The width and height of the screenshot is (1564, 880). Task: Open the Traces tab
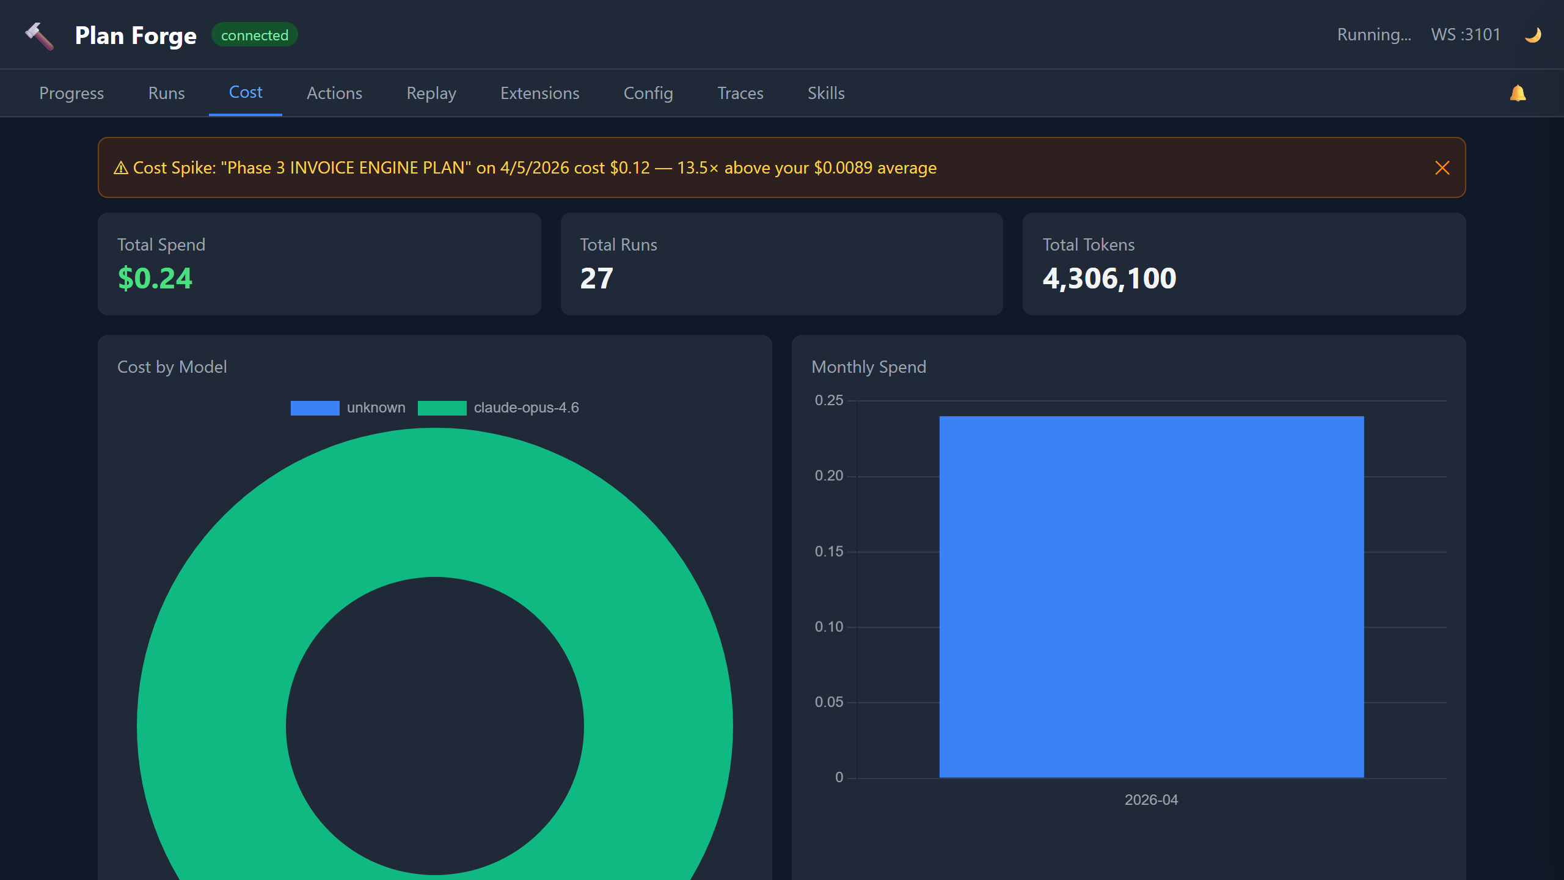(740, 93)
